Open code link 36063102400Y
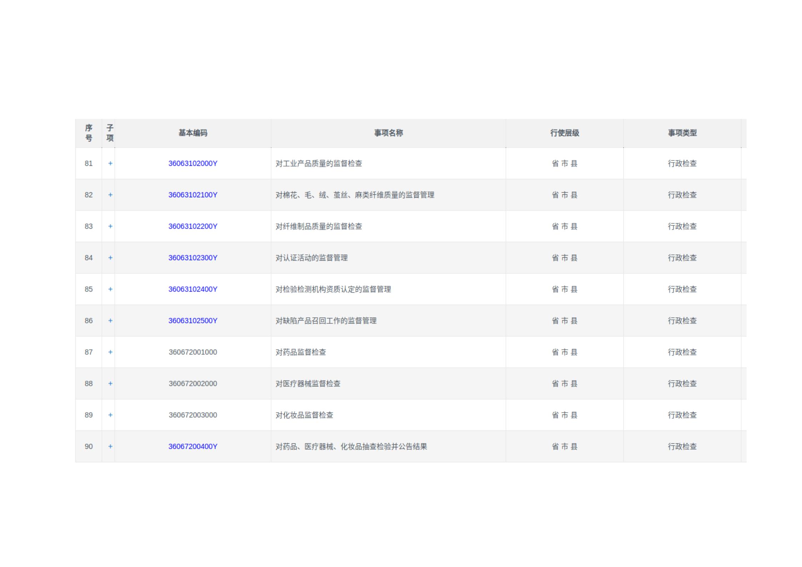802x567 pixels. (193, 289)
